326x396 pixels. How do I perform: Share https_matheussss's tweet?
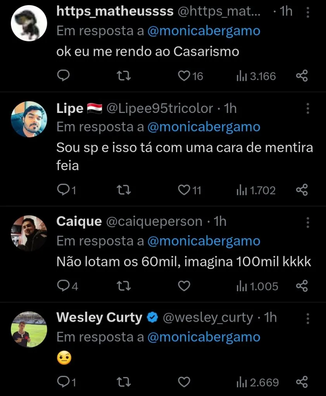tap(302, 76)
